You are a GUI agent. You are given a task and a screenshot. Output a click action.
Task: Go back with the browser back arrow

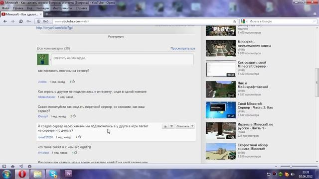coord(5,21)
